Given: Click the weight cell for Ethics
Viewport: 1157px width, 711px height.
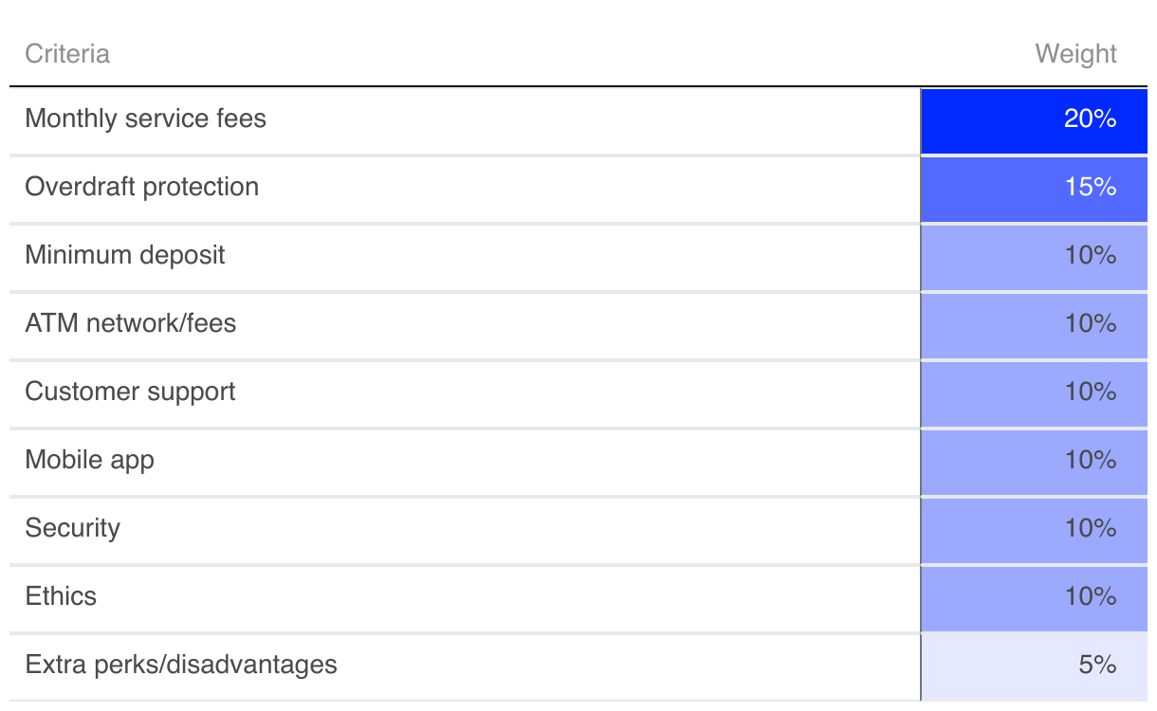Looking at the screenshot, I should [1034, 597].
